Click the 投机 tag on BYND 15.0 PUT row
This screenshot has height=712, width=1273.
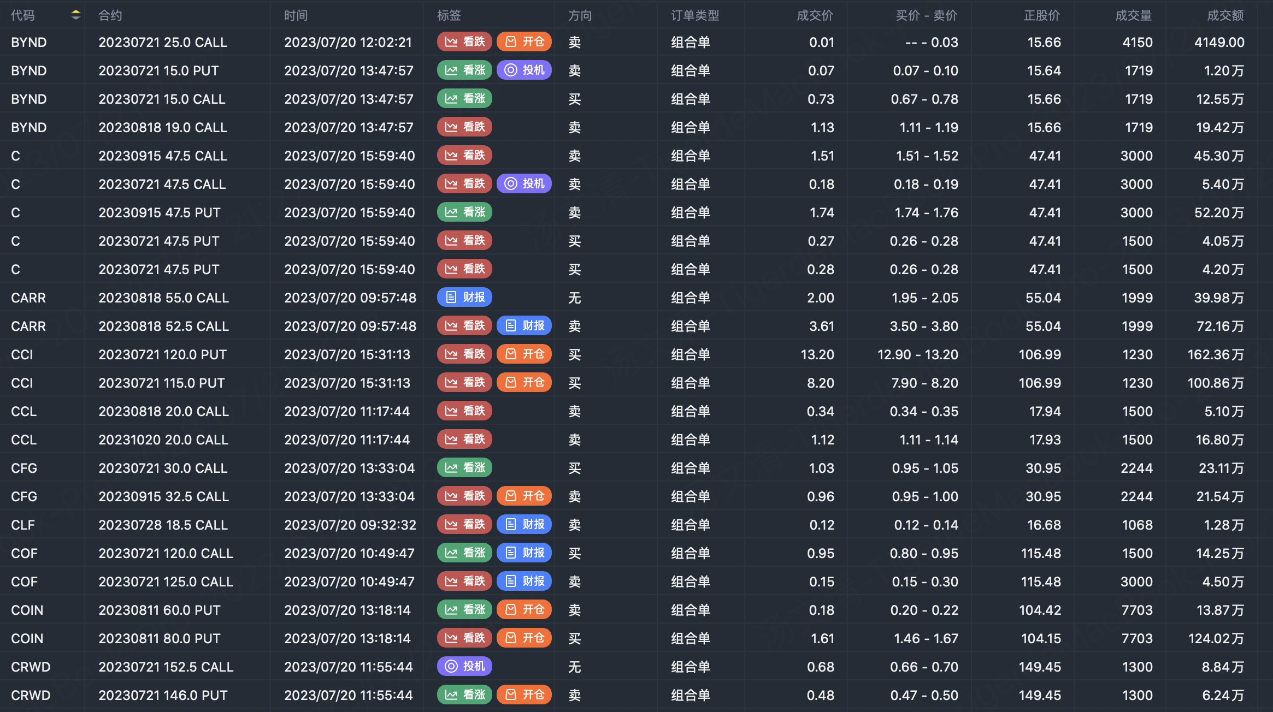click(x=524, y=70)
